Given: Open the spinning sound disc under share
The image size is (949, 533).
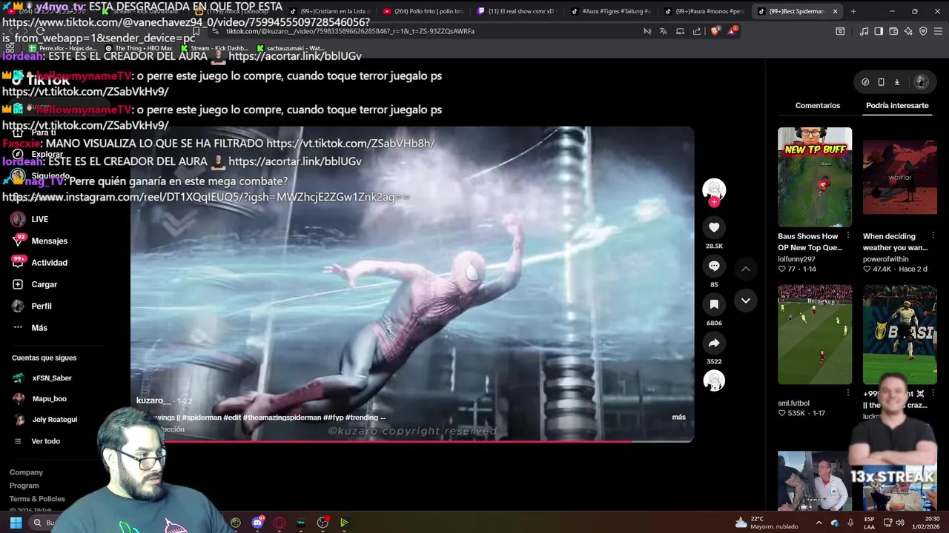Looking at the screenshot, I should click(x=714, y=381).
